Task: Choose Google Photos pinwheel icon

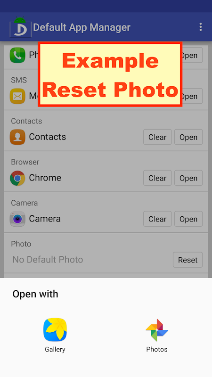Action: click(157, 330)
